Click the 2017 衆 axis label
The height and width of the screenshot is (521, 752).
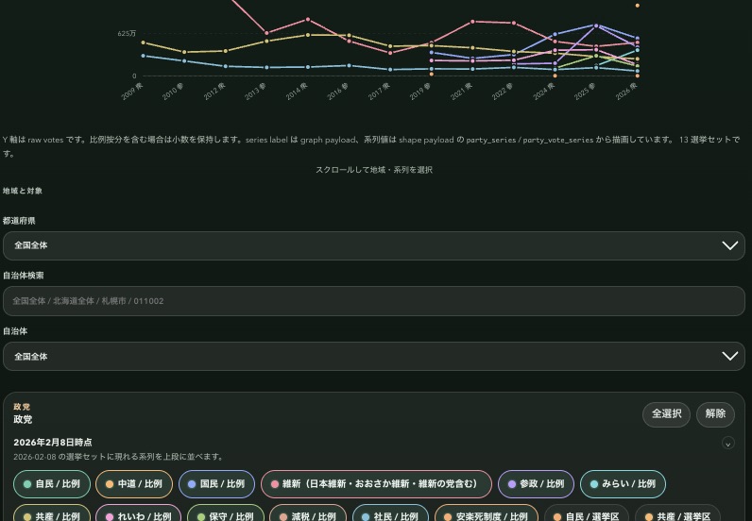click(x=379, y=91)
